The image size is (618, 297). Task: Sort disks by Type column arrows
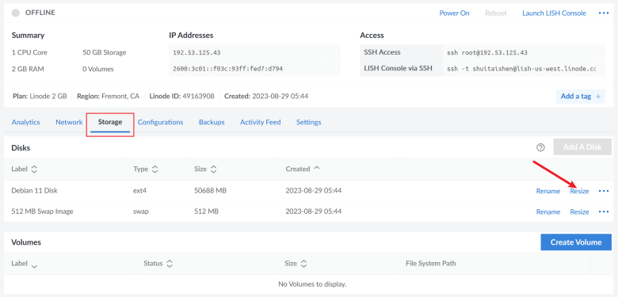click(x=154, y=169)
